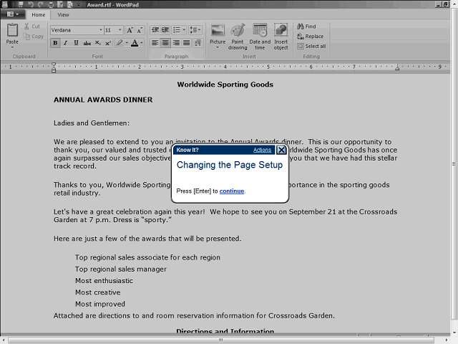Click the 'Most enthusiastic' list line
The image size is (458, 344).
pos(104,281)
